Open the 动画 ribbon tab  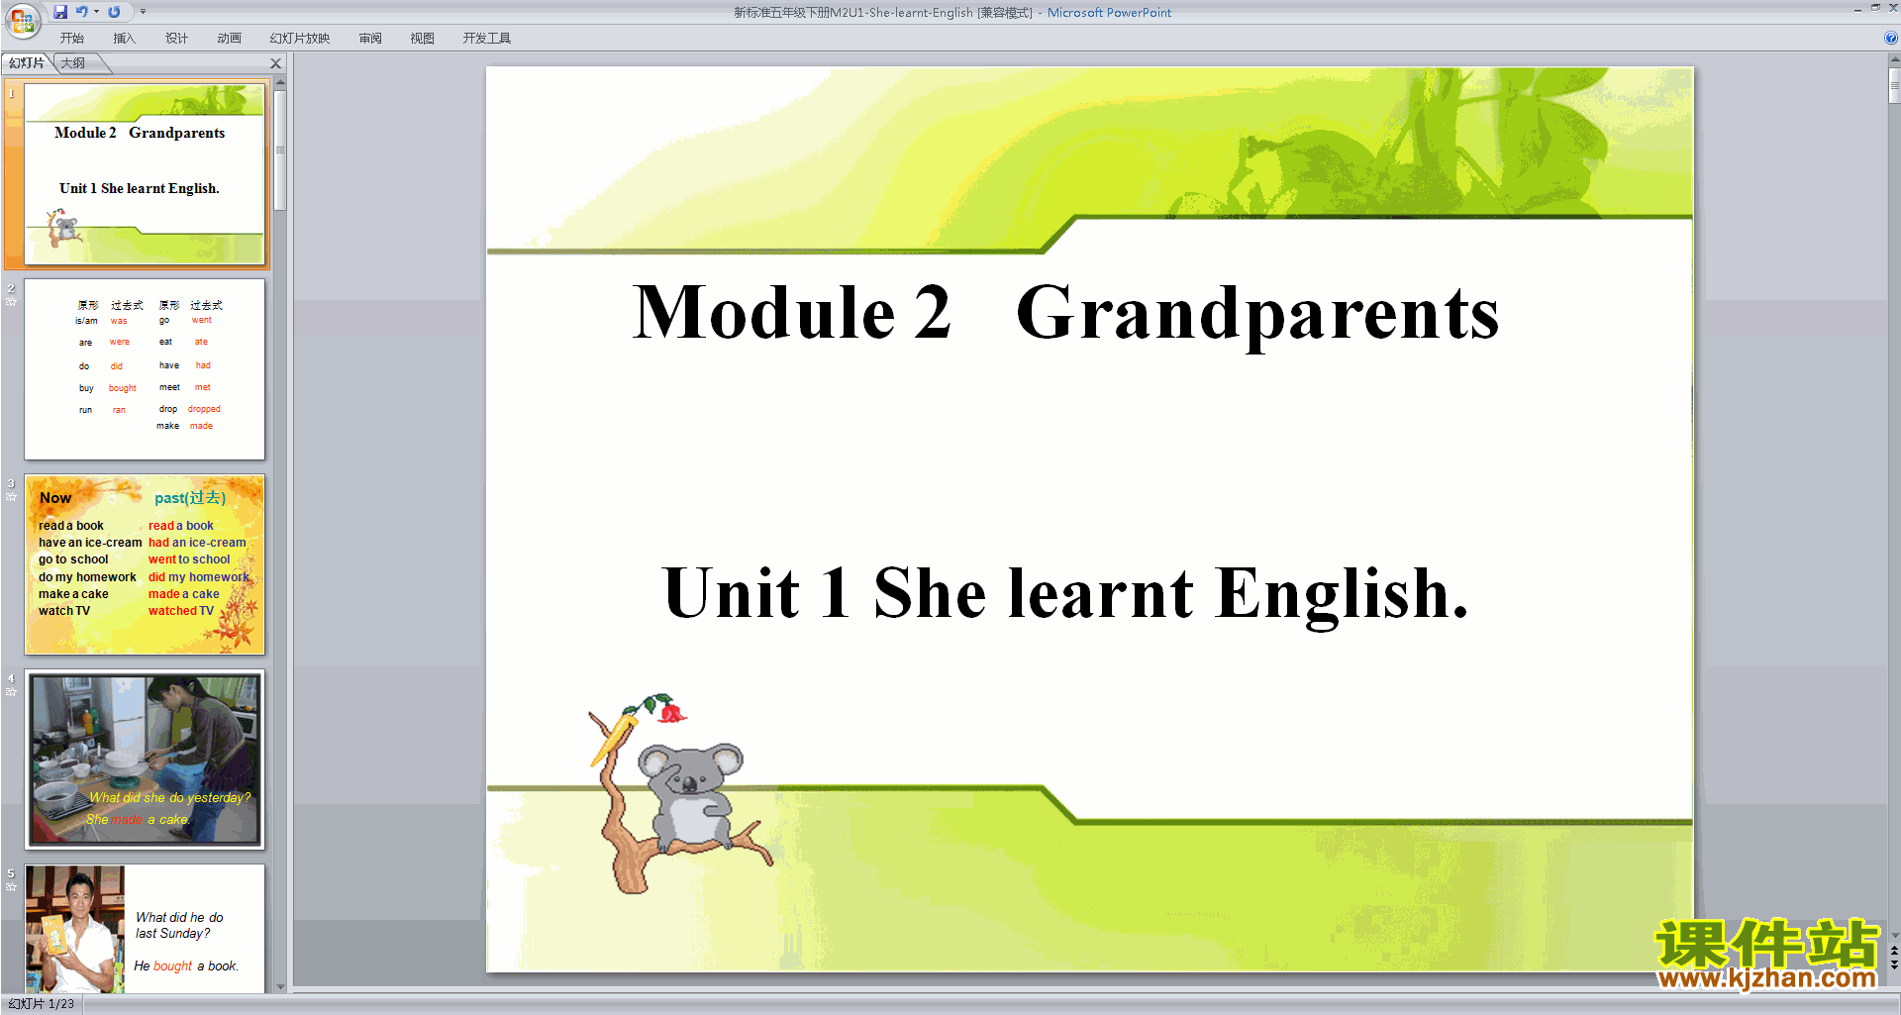point(229,39)
